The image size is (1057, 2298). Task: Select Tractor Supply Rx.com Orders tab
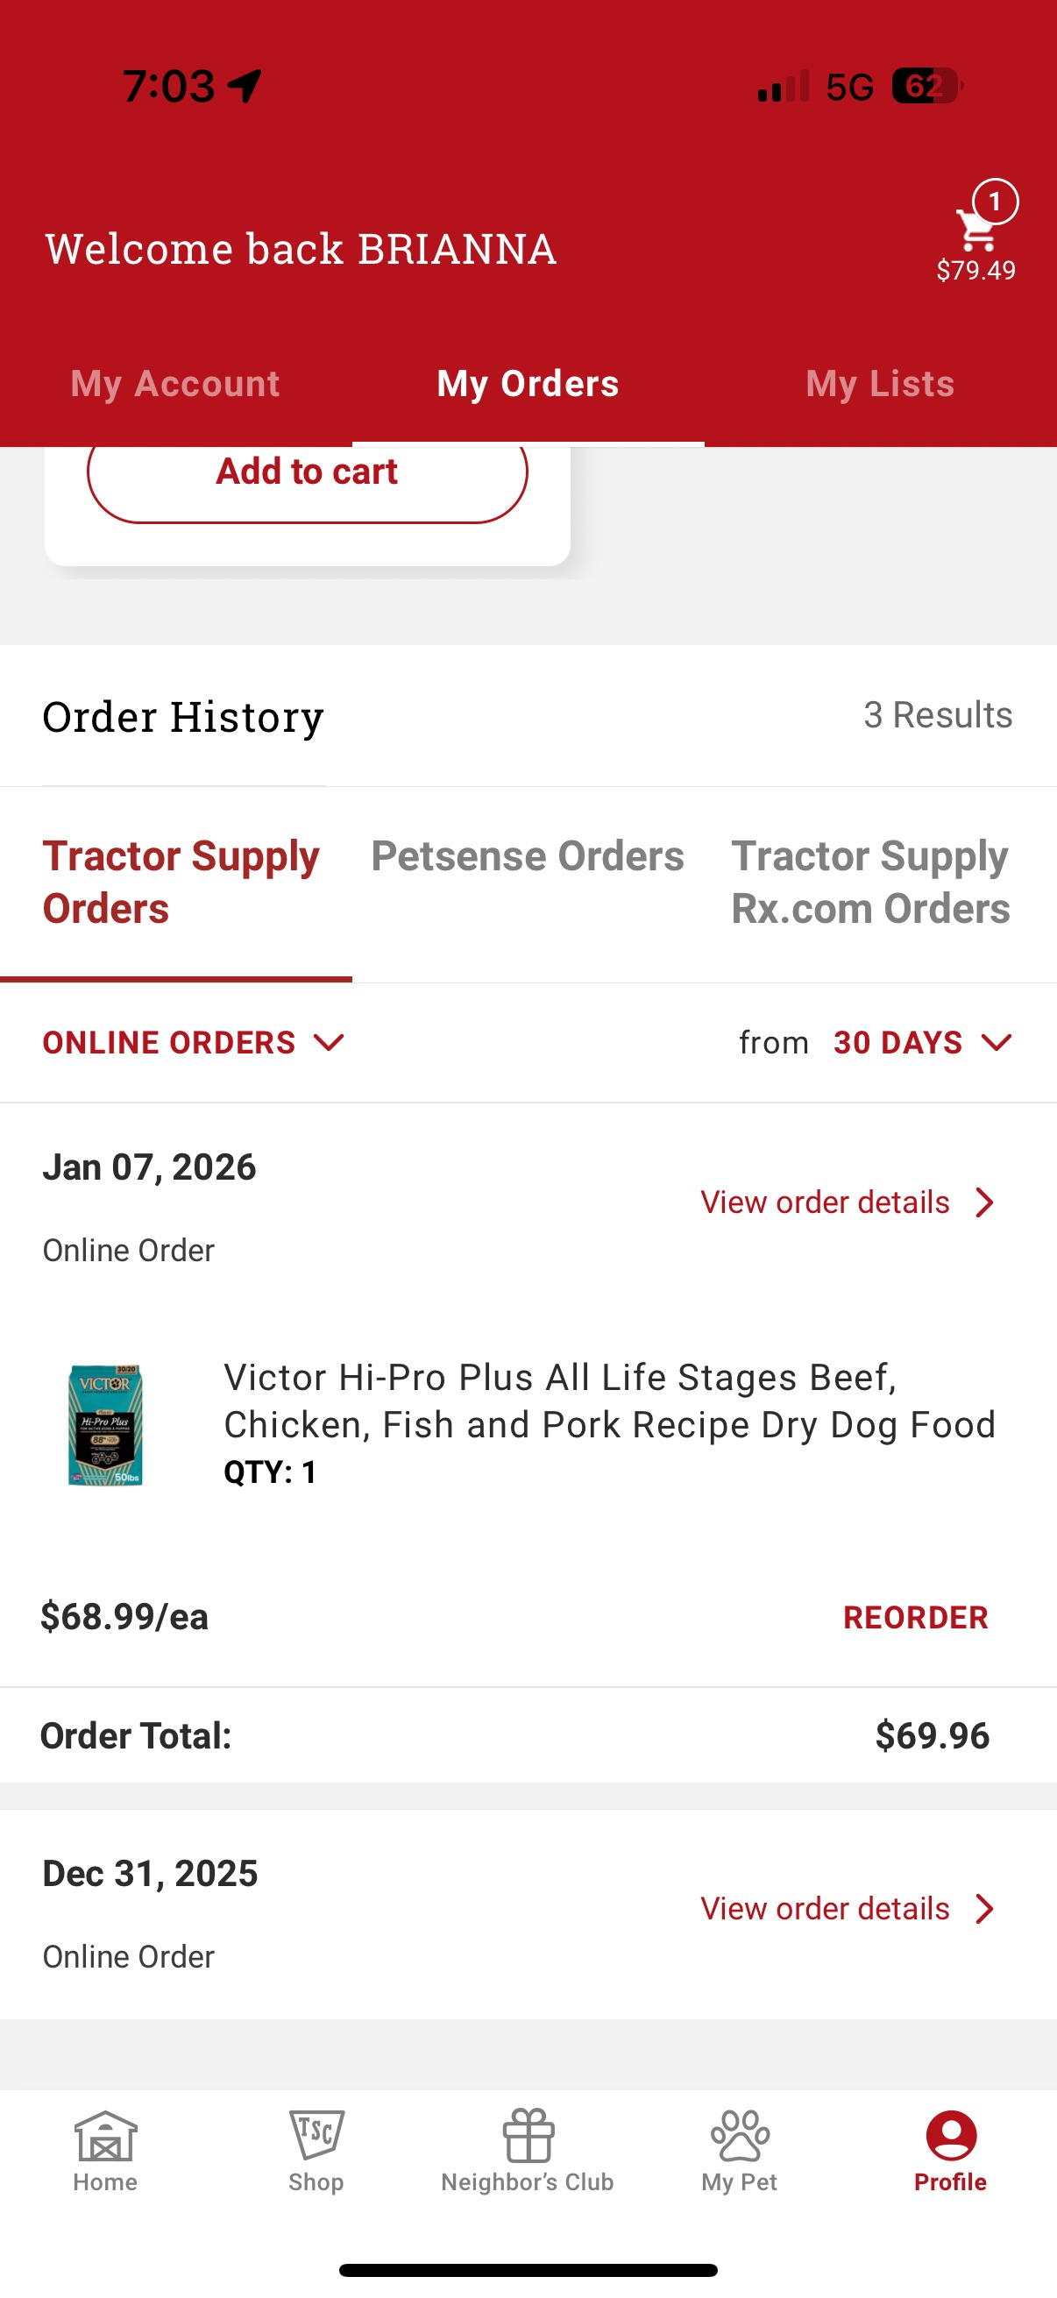pyautogui.click(x=870, y=883)
